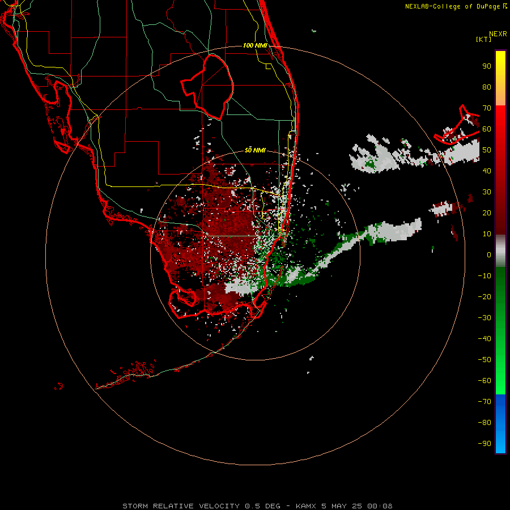Click the NEXR label above the color scale
510x510 pixels.
click(x=498, y=34)
